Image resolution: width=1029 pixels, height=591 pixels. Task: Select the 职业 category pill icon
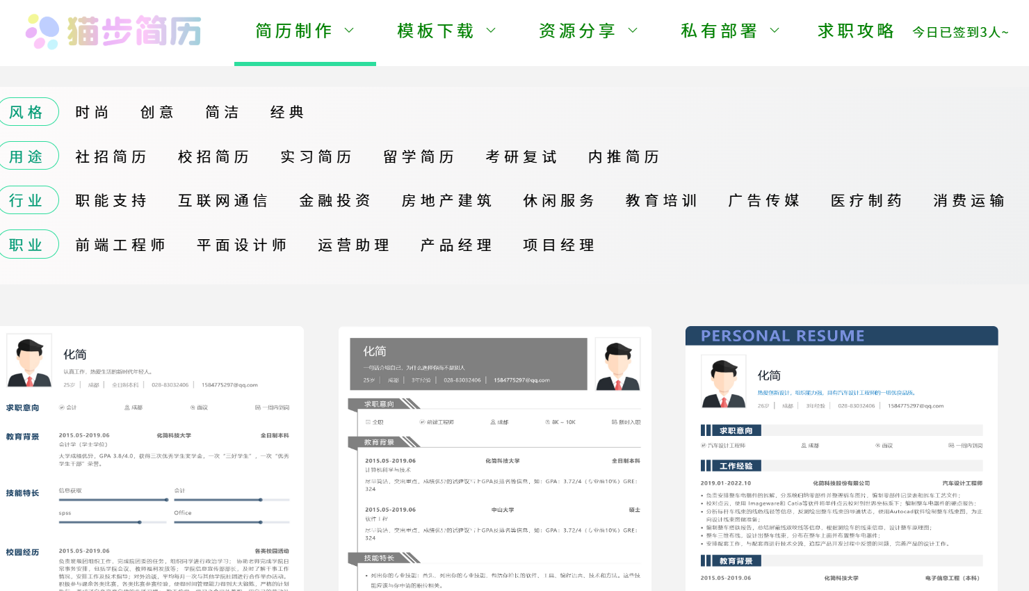pyautogui.click(x=29, y=244)
